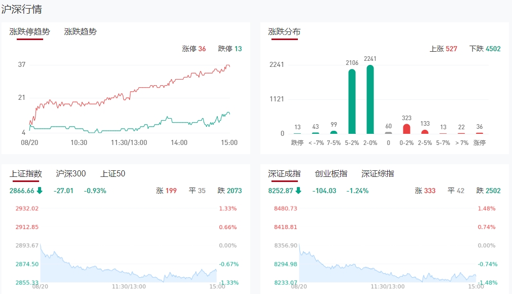Image resolution: width=512 pixels, height=294 pixels.
Task: Click 平 42 under 深证成指
Action: click(x=456, y=191)
